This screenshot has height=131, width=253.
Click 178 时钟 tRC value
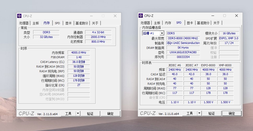79,80
